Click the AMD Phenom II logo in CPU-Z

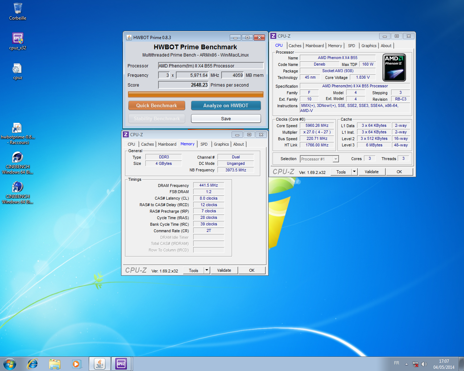click(394, 67)
